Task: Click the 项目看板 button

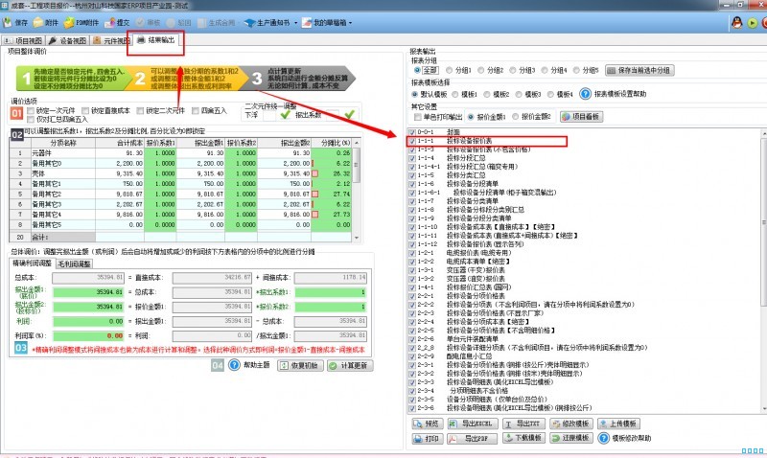Action: point(581,117)
